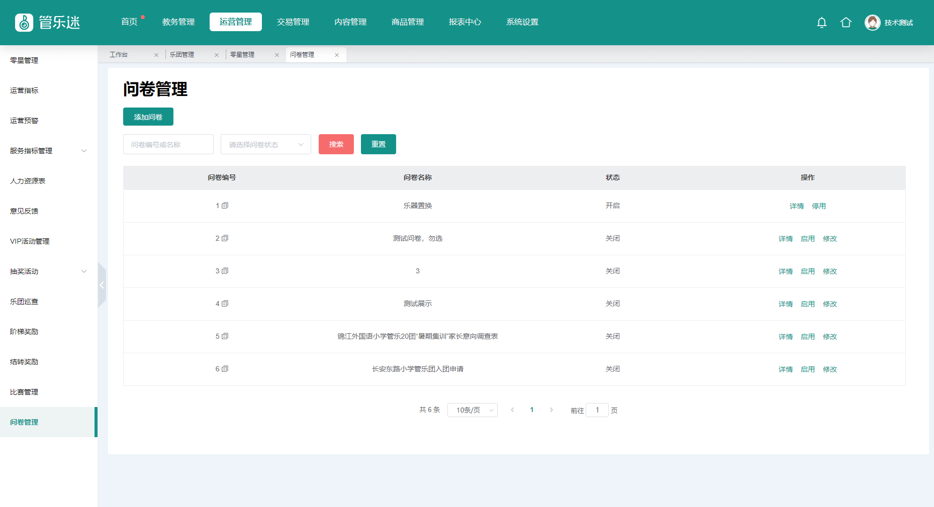Enable the 测试展示 questionnaire via 启用

pos(807,304)
